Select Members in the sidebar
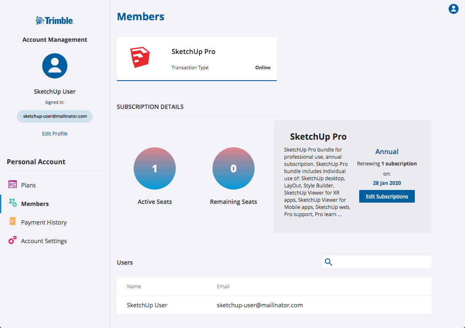 click(35, 204)
